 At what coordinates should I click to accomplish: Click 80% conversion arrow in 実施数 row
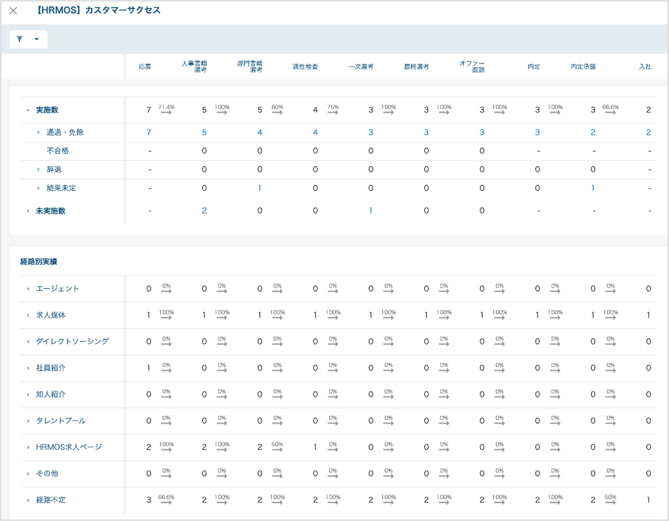(x=277, y=110)
